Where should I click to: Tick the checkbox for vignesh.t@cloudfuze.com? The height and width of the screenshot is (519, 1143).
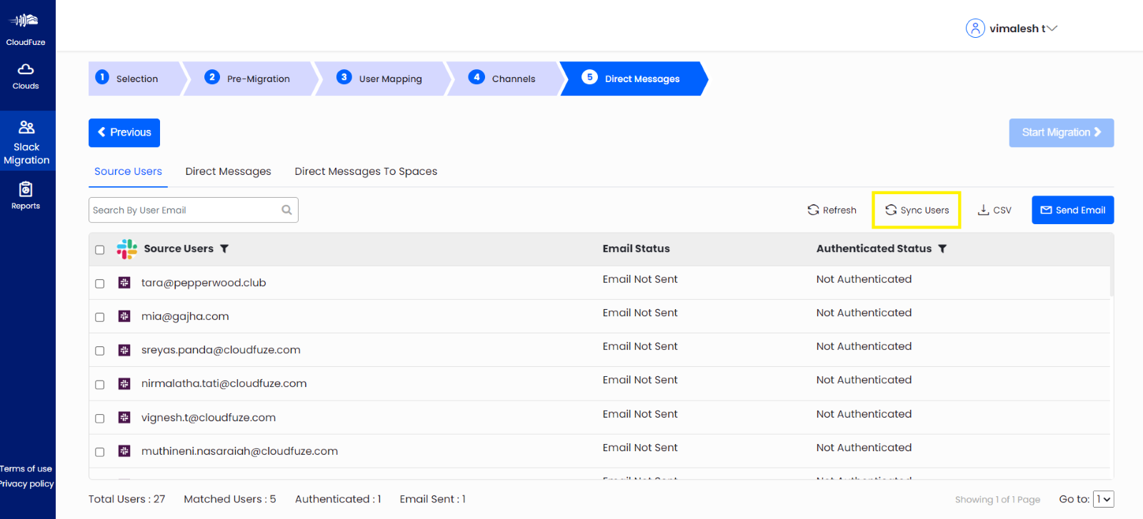[x=100, y=418]
